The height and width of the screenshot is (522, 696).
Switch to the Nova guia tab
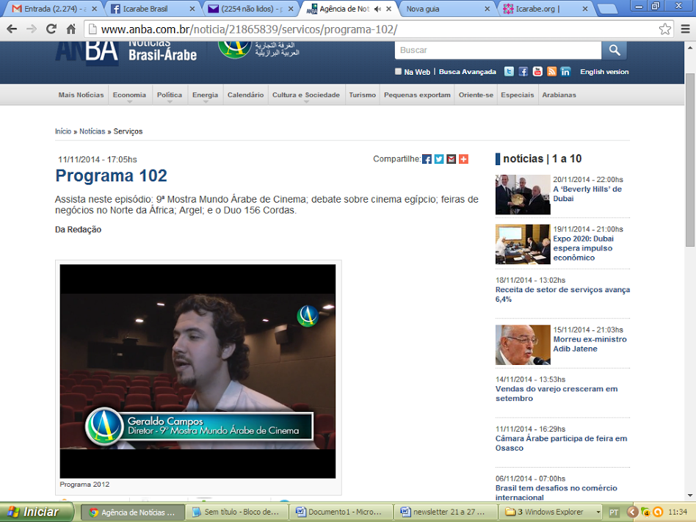tap(449, 9)
